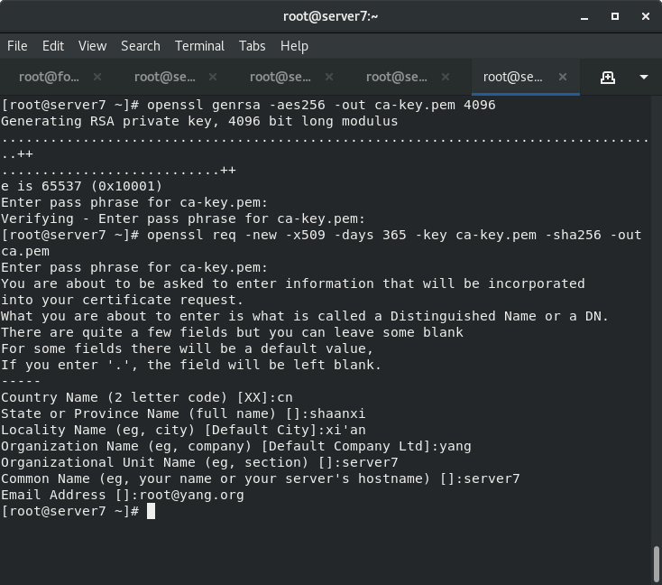
Task: Close the terminal window
Action: point(646,16)
